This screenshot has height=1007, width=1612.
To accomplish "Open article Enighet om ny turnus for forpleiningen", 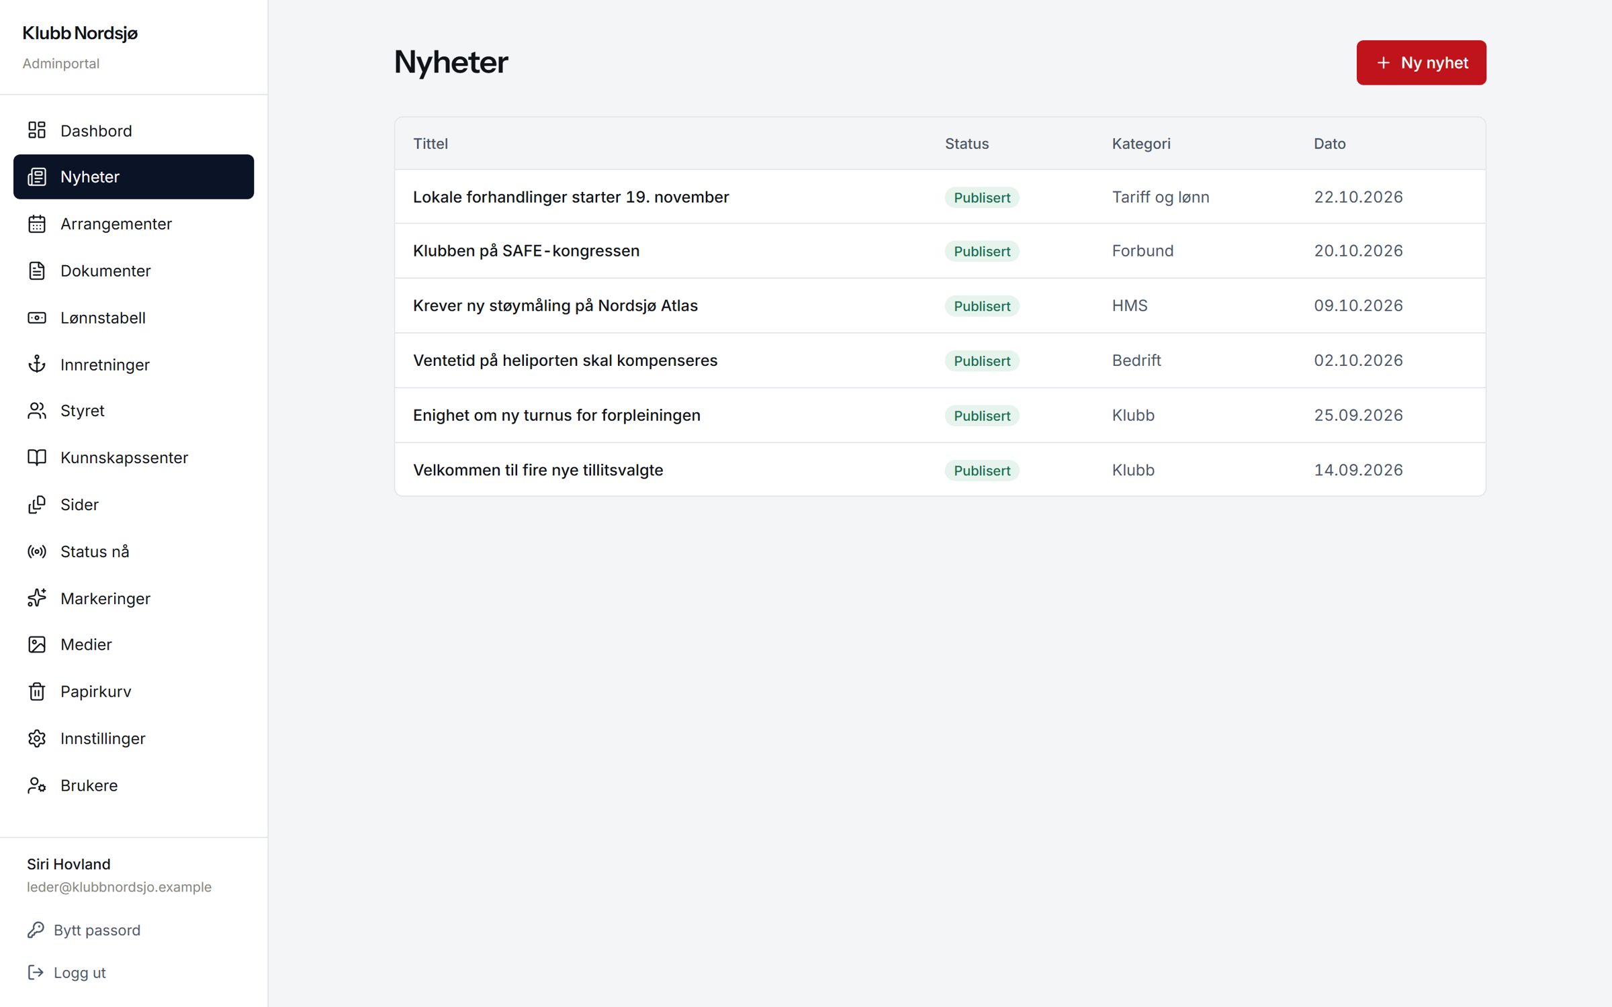I will 557,415.
